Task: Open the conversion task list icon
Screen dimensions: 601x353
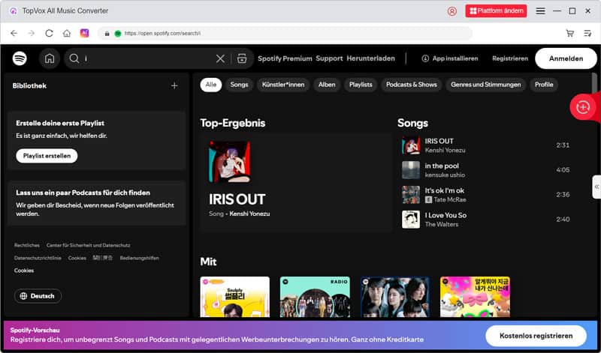Action: (x=587, y=33)
